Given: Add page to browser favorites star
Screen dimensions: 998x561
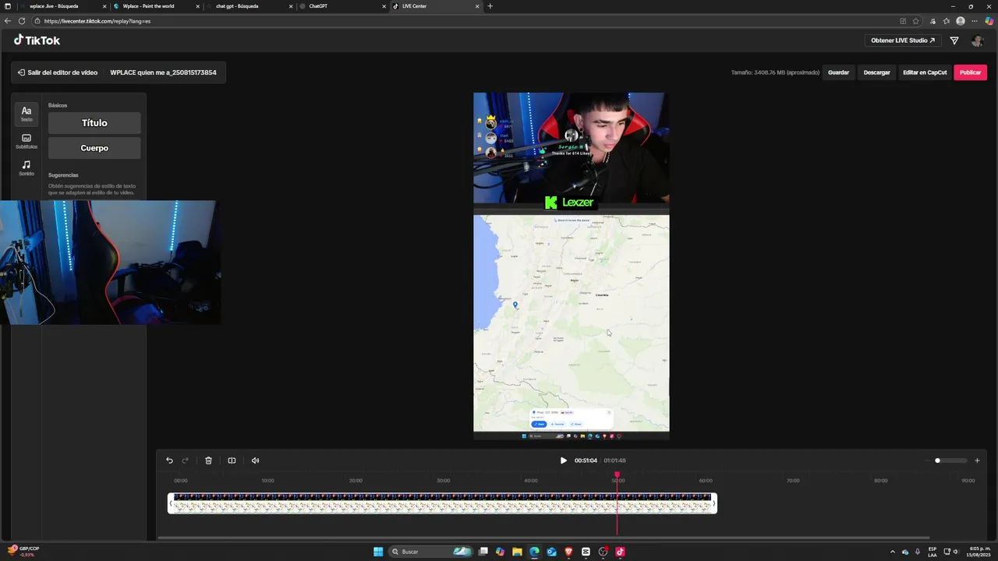Looking at the screenshot, I should tap(915, 21).
